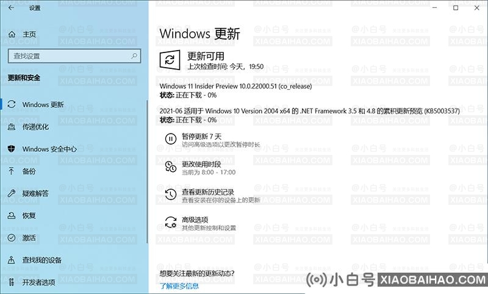Open Windows 安全中心 in the sidebar
The image size is (488, 294).
point(49,149)
